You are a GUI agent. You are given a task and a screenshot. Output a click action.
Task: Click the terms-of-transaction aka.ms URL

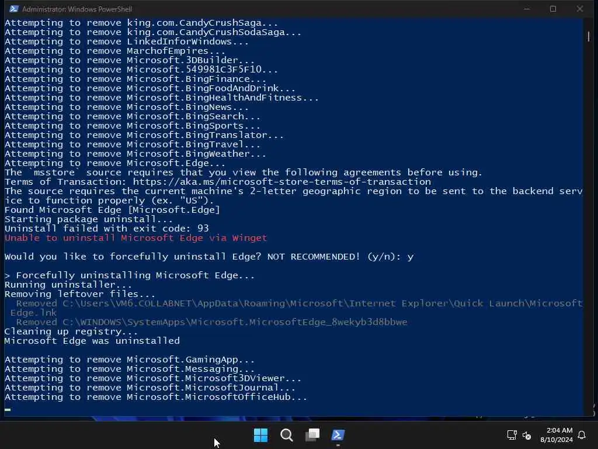click(282, 182)
